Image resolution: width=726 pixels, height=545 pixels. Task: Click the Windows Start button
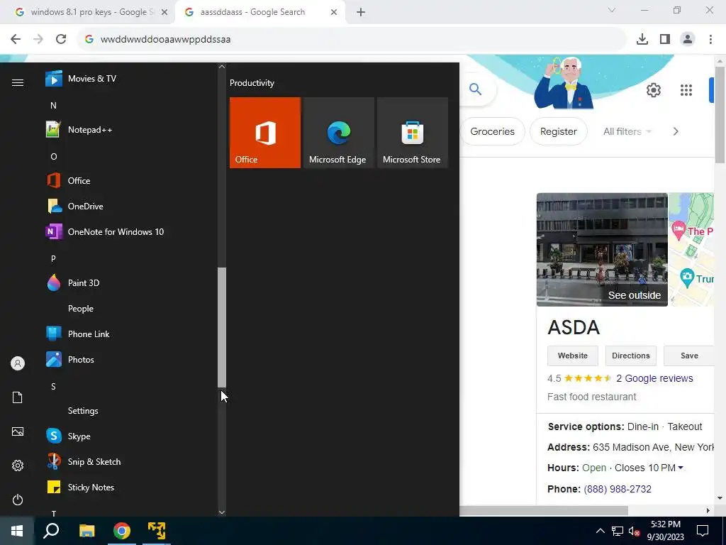pyautogui.click(x=17, y=531)
